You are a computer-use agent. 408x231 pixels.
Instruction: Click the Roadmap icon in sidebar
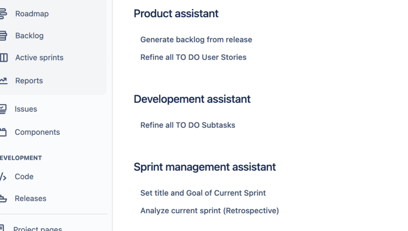click(3, 14)
